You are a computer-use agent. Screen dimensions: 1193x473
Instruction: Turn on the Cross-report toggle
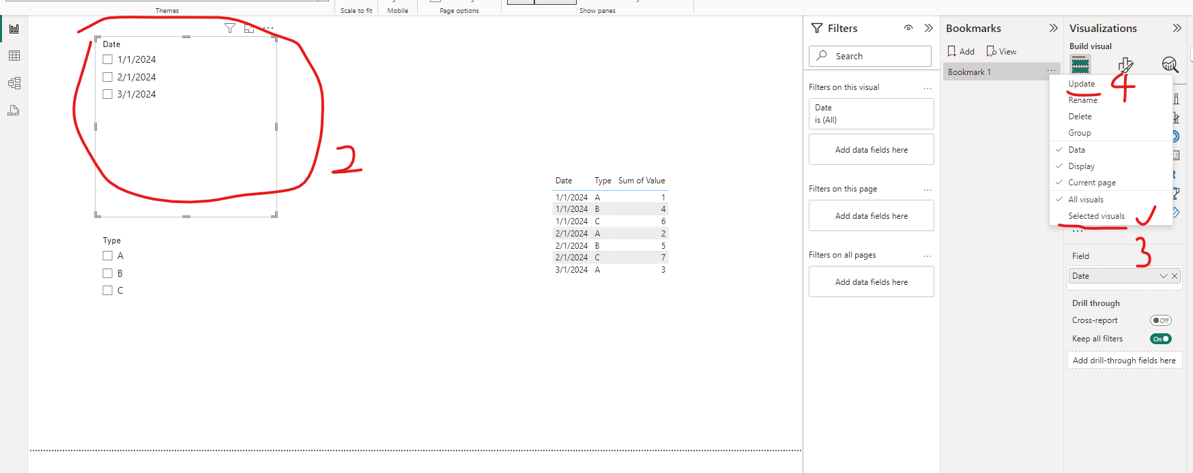1160,320
